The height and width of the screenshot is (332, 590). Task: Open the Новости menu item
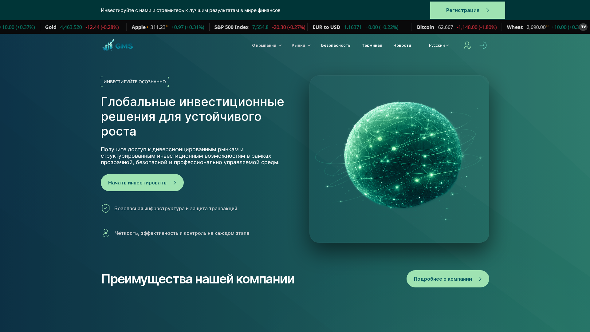(x=402, y=45)
